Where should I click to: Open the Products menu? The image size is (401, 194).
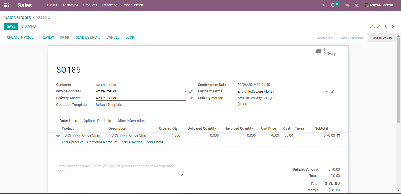[90, 5]
